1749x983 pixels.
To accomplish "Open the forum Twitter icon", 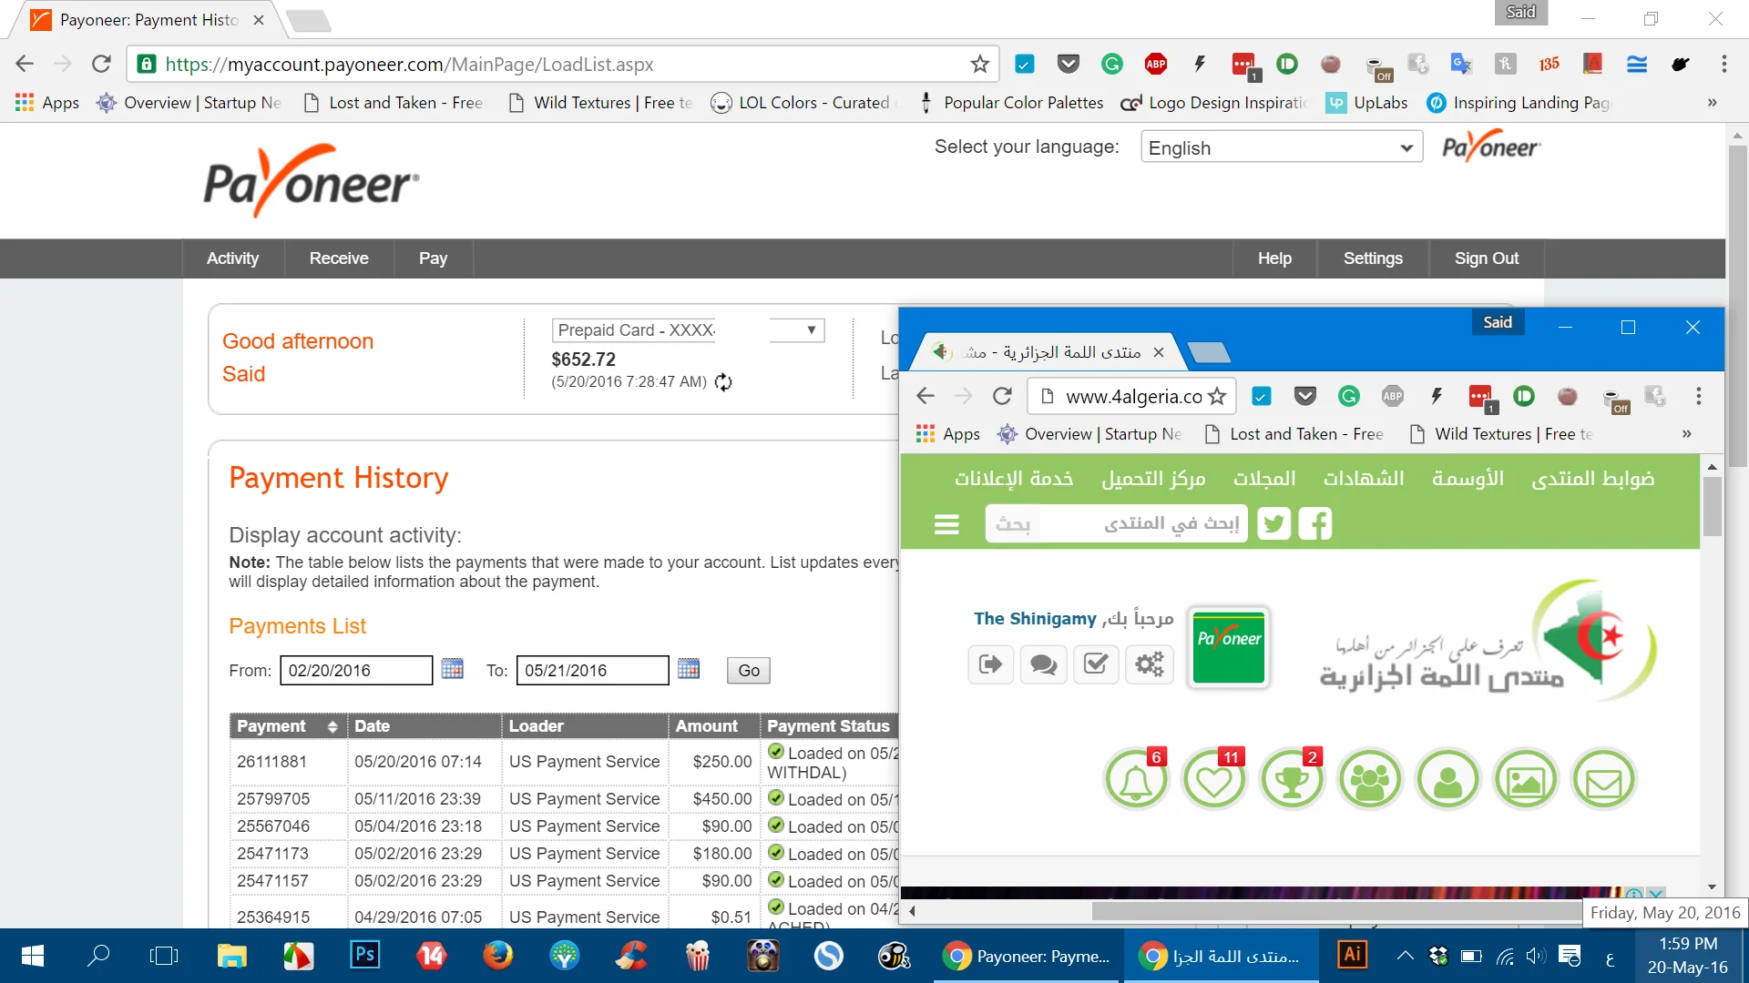I will point(1273,524).
